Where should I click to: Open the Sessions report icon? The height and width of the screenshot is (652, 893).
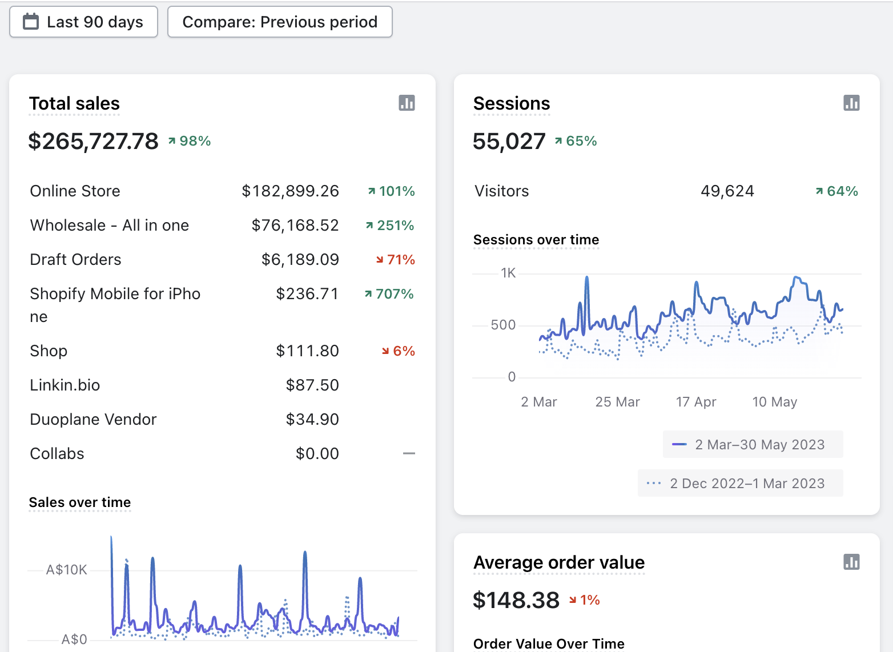[x=851, y=103]
